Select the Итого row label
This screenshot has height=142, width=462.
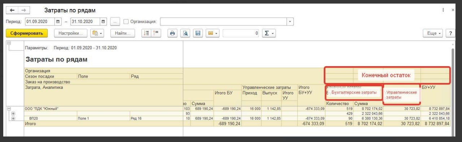tap(103, 123)
